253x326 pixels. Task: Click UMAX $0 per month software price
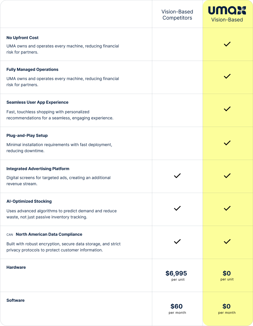[x=227, y=306]
